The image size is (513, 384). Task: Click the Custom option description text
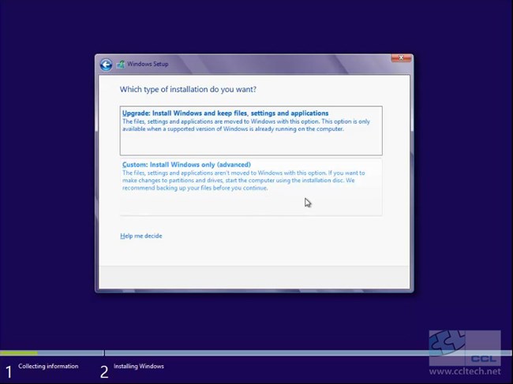coord(243,181)
